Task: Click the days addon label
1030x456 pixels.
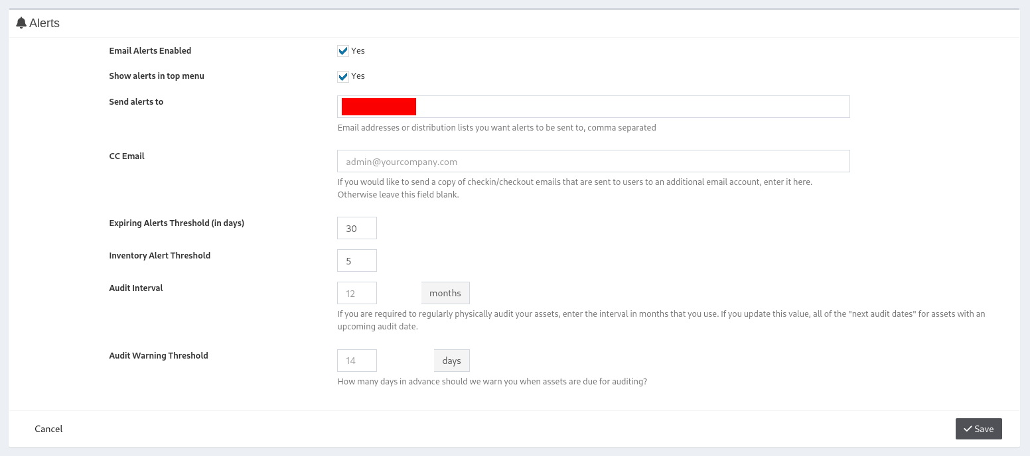Action: point(451,361)
